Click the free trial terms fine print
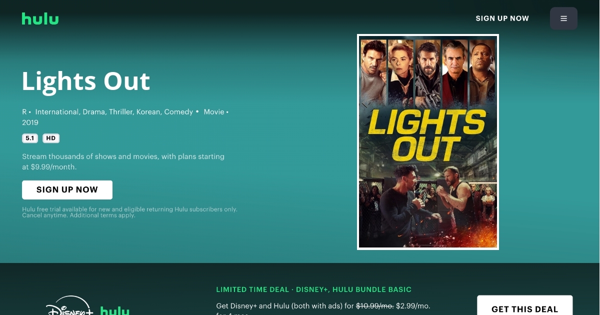 coord(129,212)
